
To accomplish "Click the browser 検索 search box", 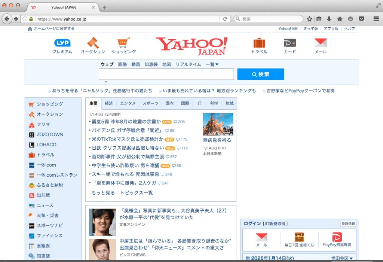I will point(269,19).
